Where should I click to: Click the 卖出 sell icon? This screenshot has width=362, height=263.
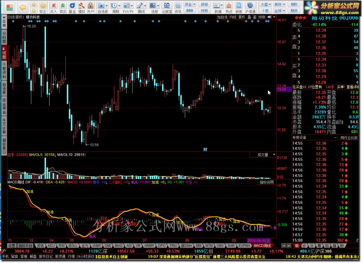click(x=63, y=7)
